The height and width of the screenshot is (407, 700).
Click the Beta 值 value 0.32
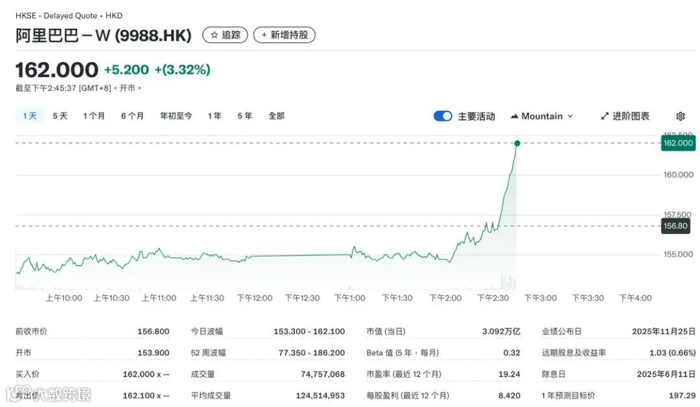[x=511, y=353]
